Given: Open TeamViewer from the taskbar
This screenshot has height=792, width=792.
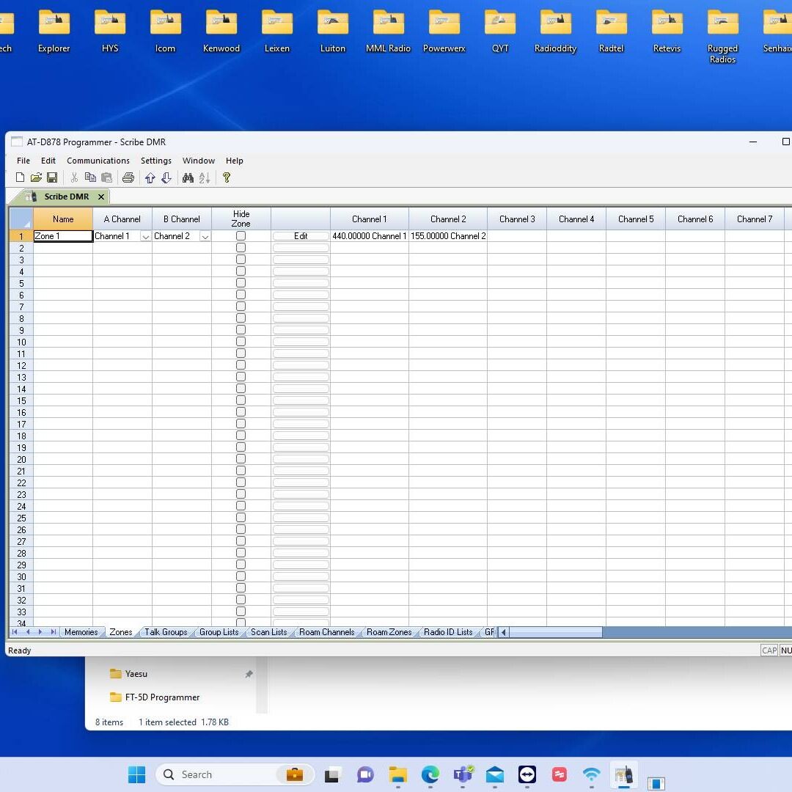Looking at the screenshot, I should (x=527, y=774).
